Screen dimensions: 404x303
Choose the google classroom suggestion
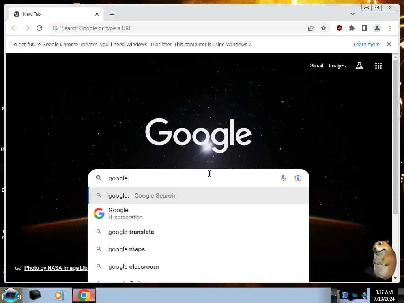[x=198, y=266]
